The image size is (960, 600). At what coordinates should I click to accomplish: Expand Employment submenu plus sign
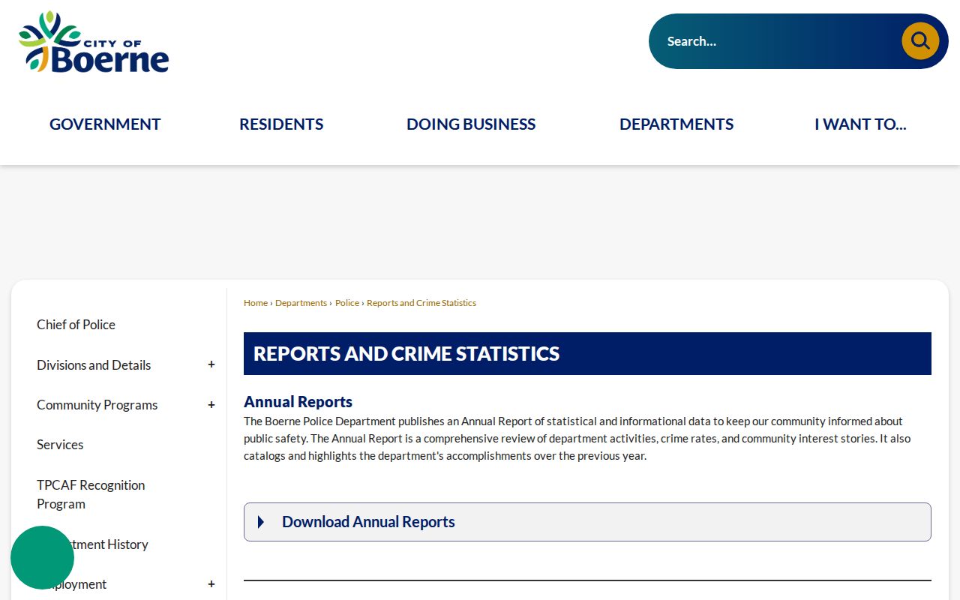coord(211,584)
